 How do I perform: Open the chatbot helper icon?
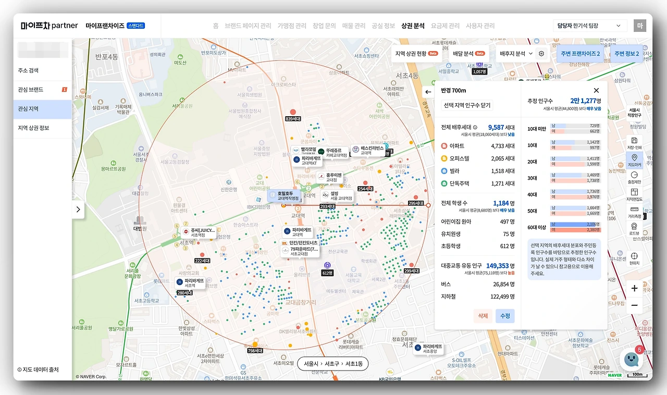tap(632, 359)
